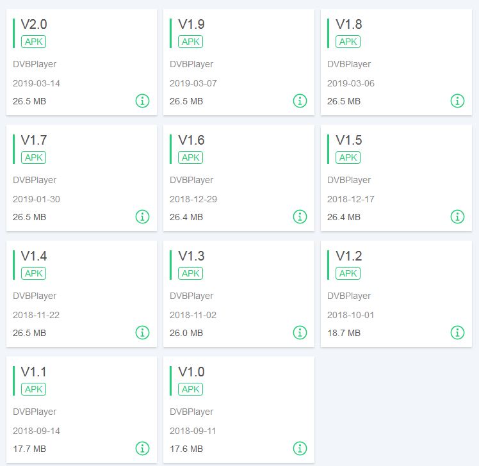Show details icon on V1.7 card
Viewport: 479px width, 466px height.
tap(142, 217)
